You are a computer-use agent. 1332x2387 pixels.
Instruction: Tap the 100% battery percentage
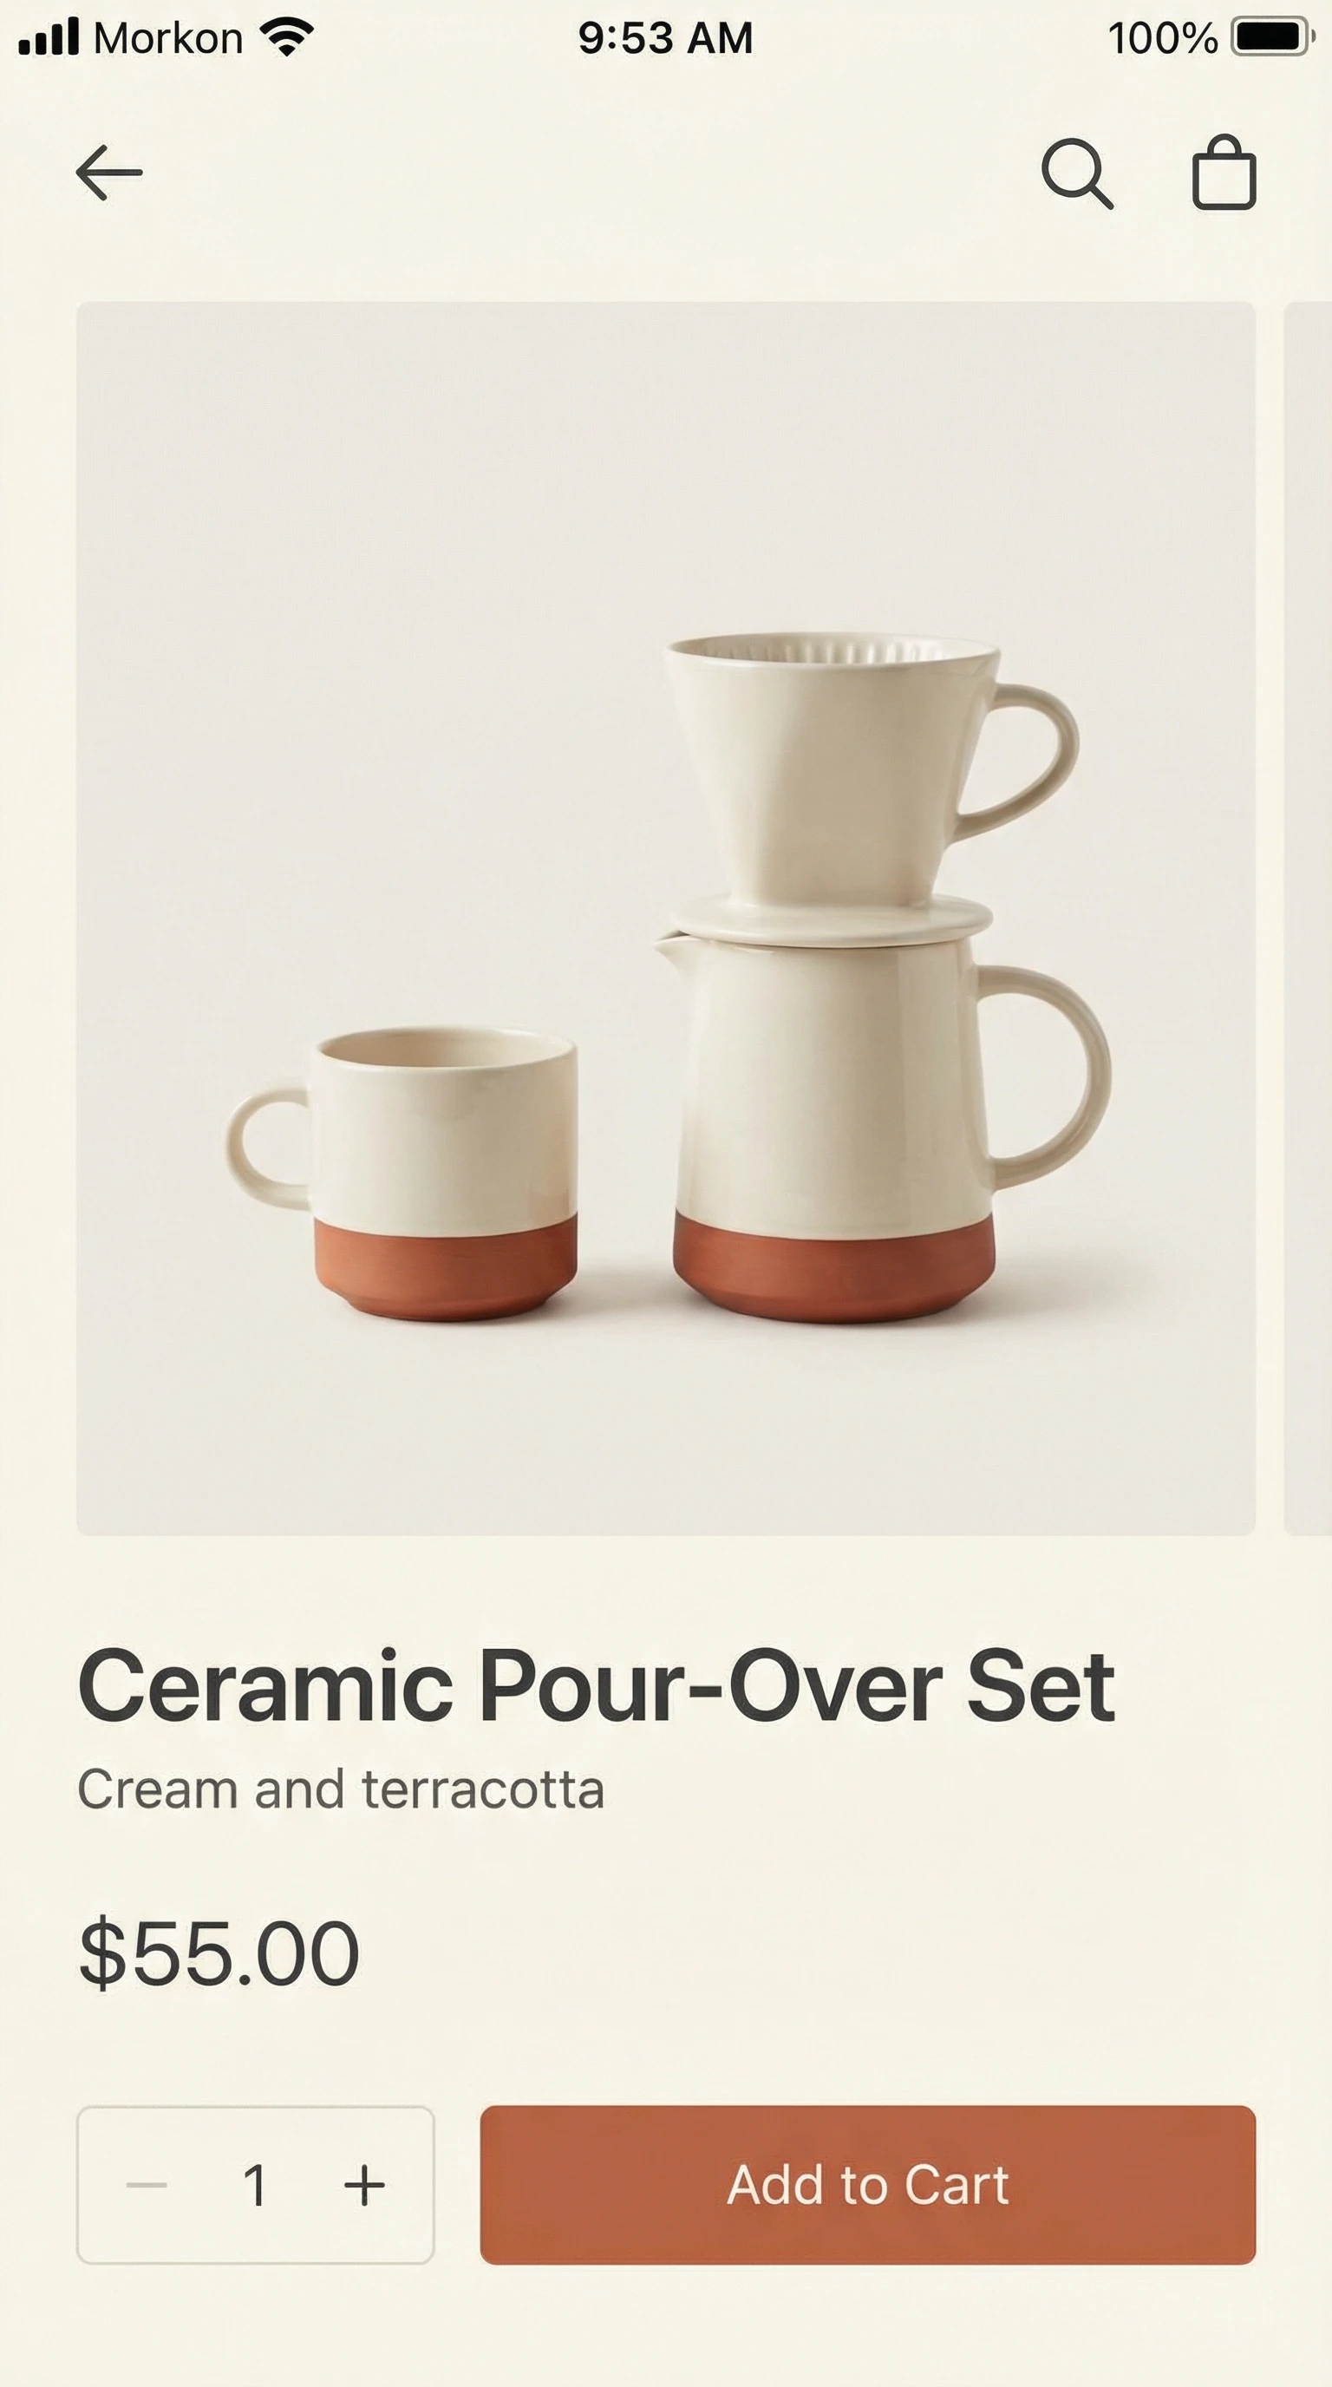[x=1163, y=38]
